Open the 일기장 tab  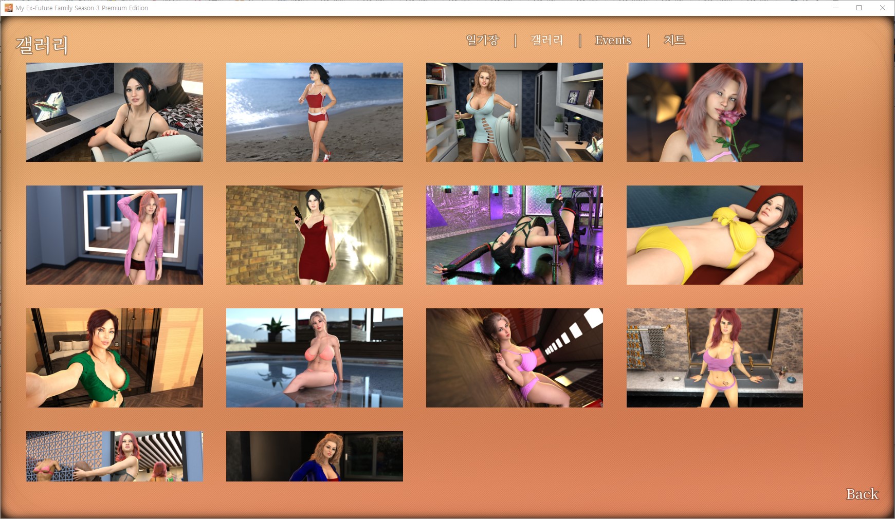[x=482, y=40]
